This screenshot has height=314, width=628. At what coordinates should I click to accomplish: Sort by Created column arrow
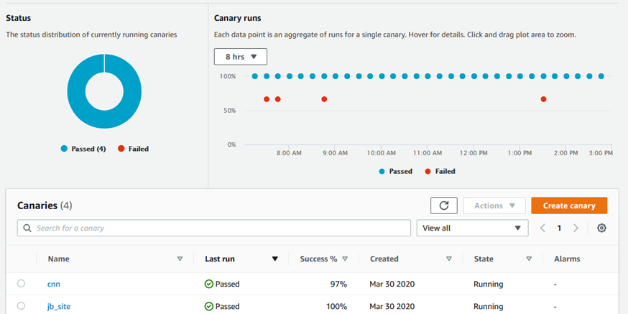(448, 259)
